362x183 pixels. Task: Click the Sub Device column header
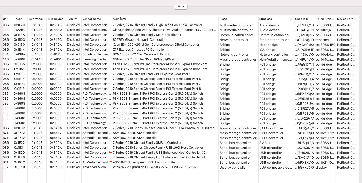click(x=55, y=19)
